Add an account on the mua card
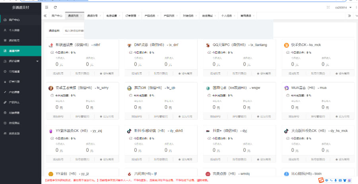This screenshot has height=184, width=358. [x=294, y=116]
